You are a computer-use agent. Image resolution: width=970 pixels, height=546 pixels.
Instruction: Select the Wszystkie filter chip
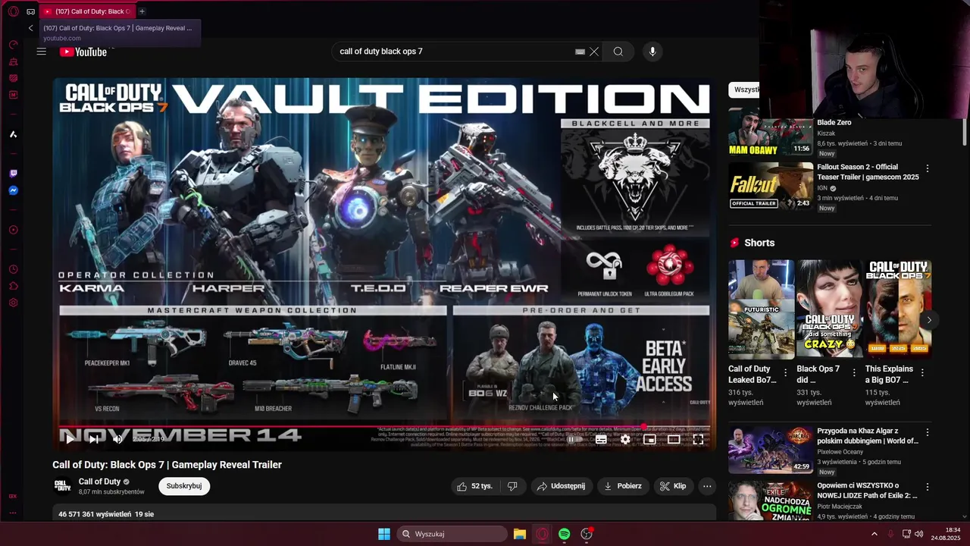click(x=744, y=89)
